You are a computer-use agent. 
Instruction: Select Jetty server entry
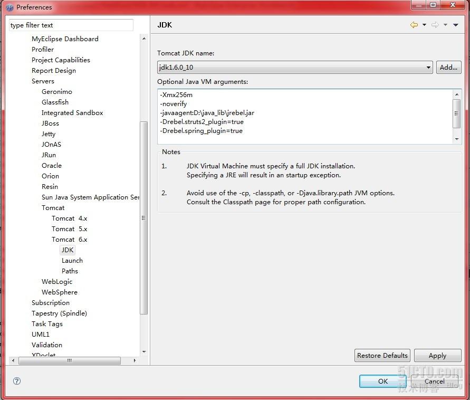coord(49,134)
